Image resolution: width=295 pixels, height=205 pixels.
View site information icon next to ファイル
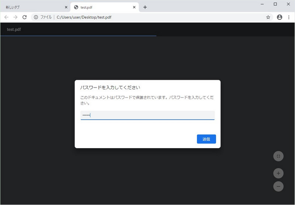36,17
